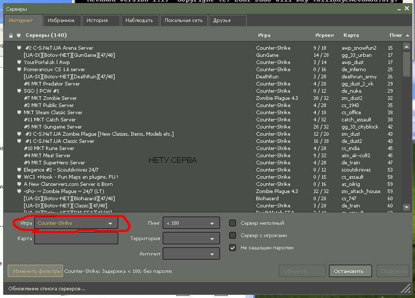
Task: Click shield icon beside #3 C-S.NeT.UA Zombie Plague
Action: [19, 134]
